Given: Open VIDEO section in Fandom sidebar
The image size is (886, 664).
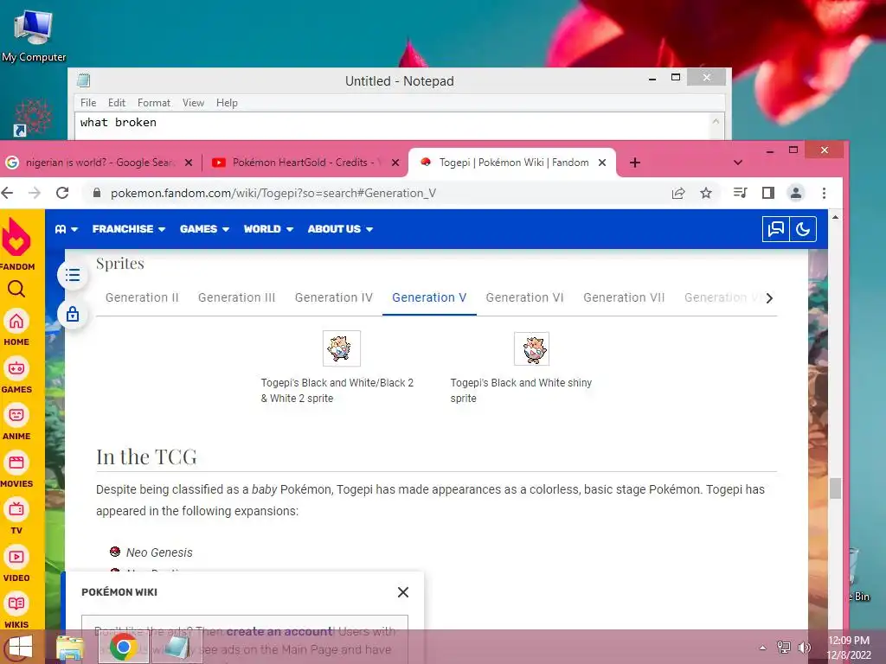Looking at the screenshot, I should (16, 564).
